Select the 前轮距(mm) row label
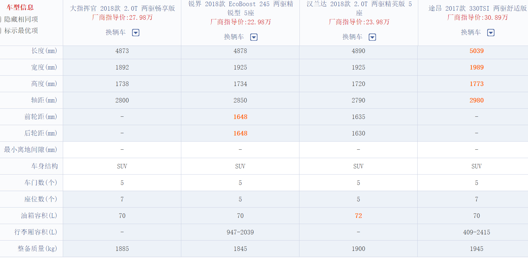Screen dimensions: 528x258 (41, 117)
